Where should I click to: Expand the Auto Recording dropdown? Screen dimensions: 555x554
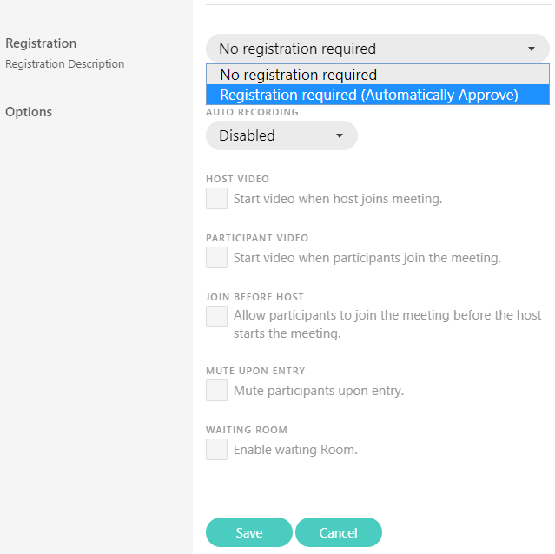click(281, 135)
